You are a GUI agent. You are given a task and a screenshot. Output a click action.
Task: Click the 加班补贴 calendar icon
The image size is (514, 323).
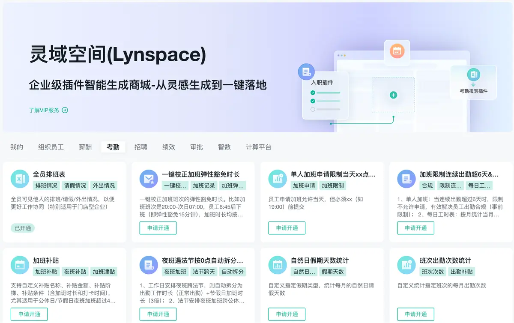click(20, 265)
